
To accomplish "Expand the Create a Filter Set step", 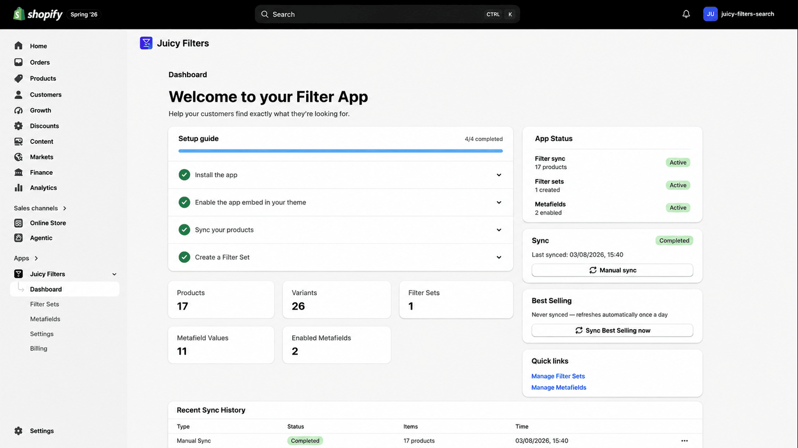I will point(499,257).
